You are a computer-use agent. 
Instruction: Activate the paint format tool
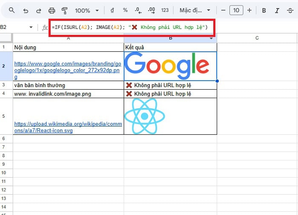[x=65, y=10]
